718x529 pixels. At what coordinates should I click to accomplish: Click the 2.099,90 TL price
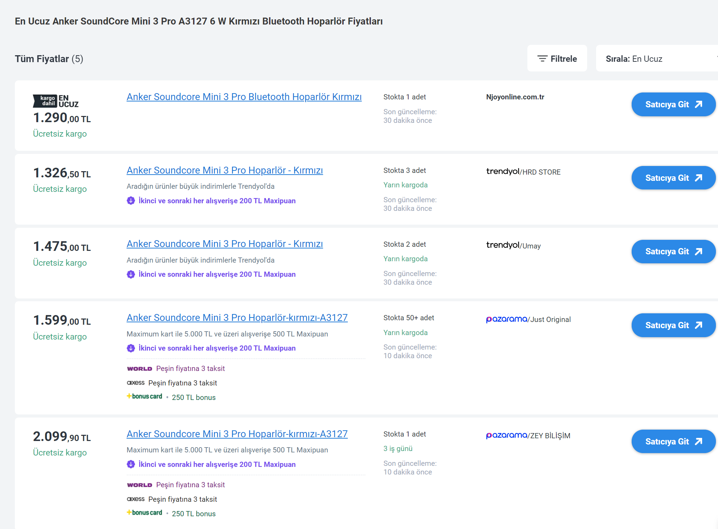62,437
